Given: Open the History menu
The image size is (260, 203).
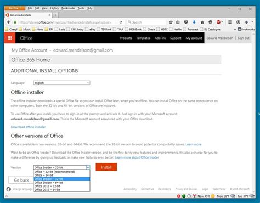Looking at the screenshot, I should click(x=54, y=8).
